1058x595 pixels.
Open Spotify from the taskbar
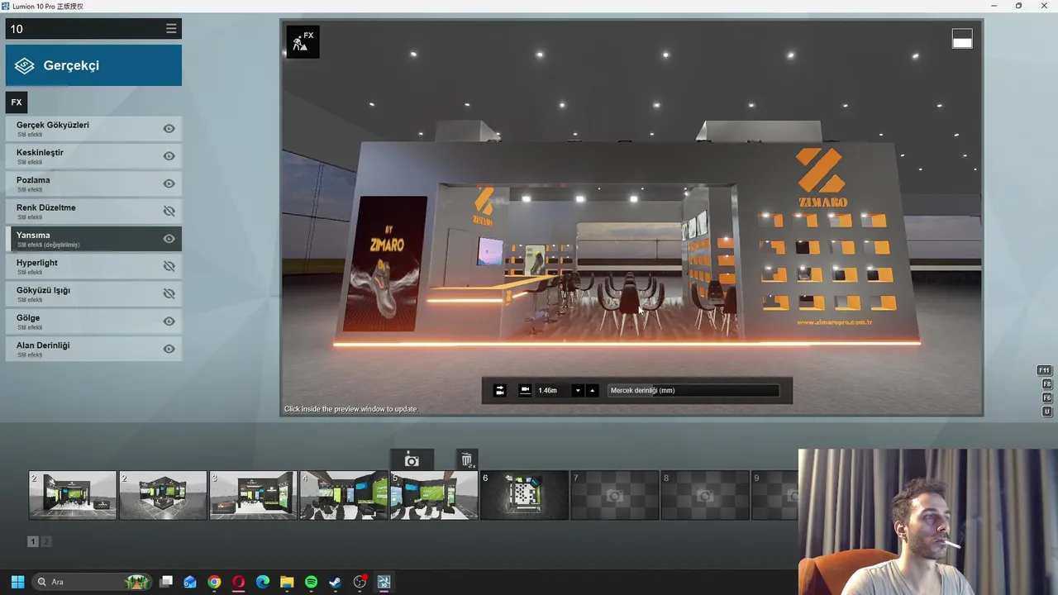pyautogui.click(x=311, y=582)
